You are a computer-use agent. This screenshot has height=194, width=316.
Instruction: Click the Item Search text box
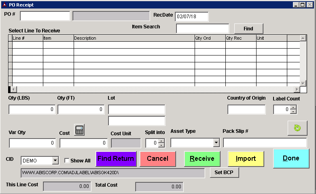click(x=202, y=29)
